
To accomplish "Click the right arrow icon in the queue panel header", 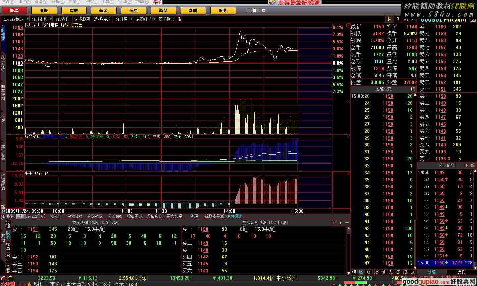I will tap(340, 223).
